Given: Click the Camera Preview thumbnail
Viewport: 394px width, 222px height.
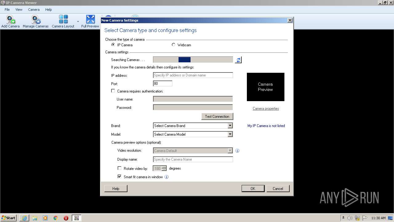Looking at the screenshot, I should pos(266,87).
